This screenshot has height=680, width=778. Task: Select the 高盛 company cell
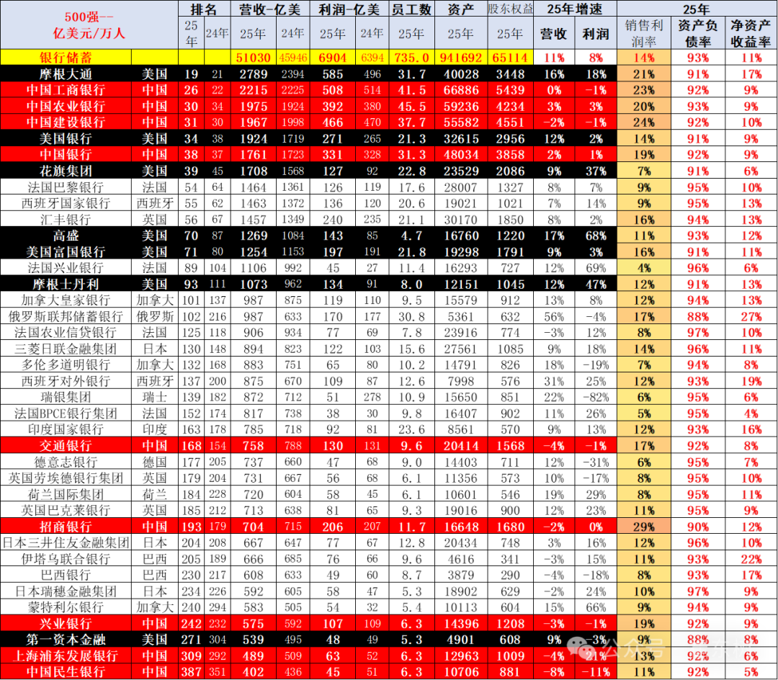pyautogui.click(x=66, y=236)
